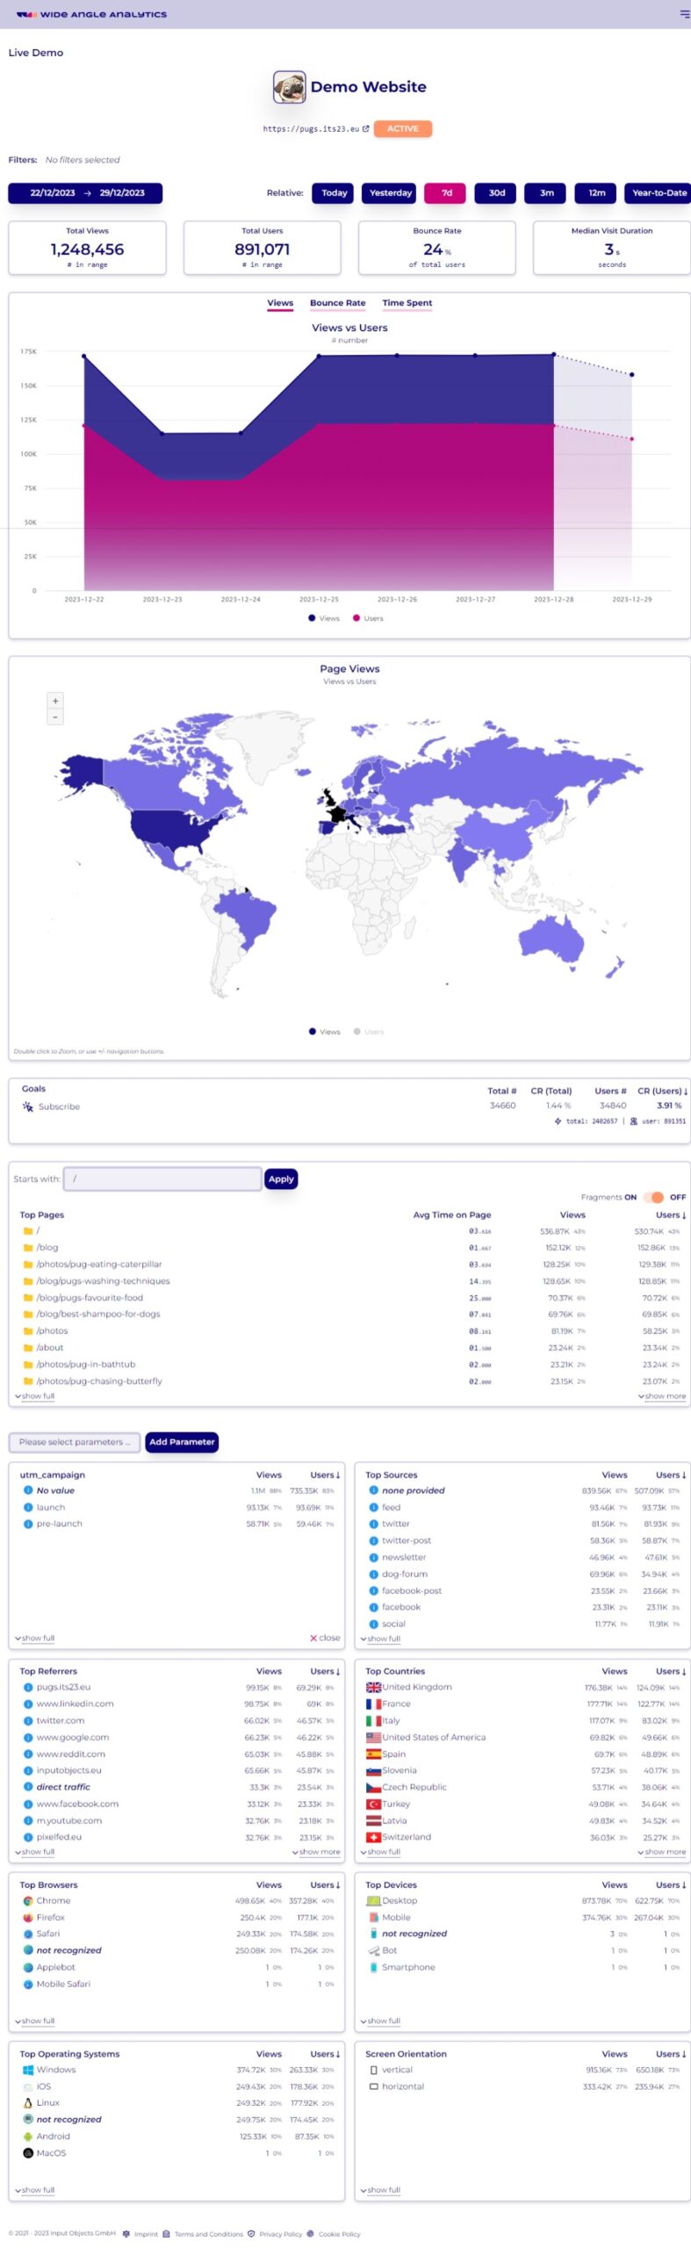
Task: Sort Top Pages by Users column
Action: [x=671, y=1215]
